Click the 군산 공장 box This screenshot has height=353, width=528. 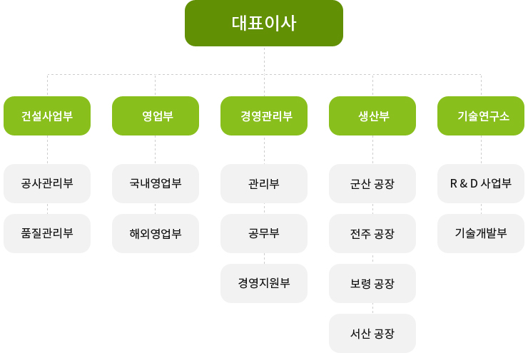tap(372, 183)
